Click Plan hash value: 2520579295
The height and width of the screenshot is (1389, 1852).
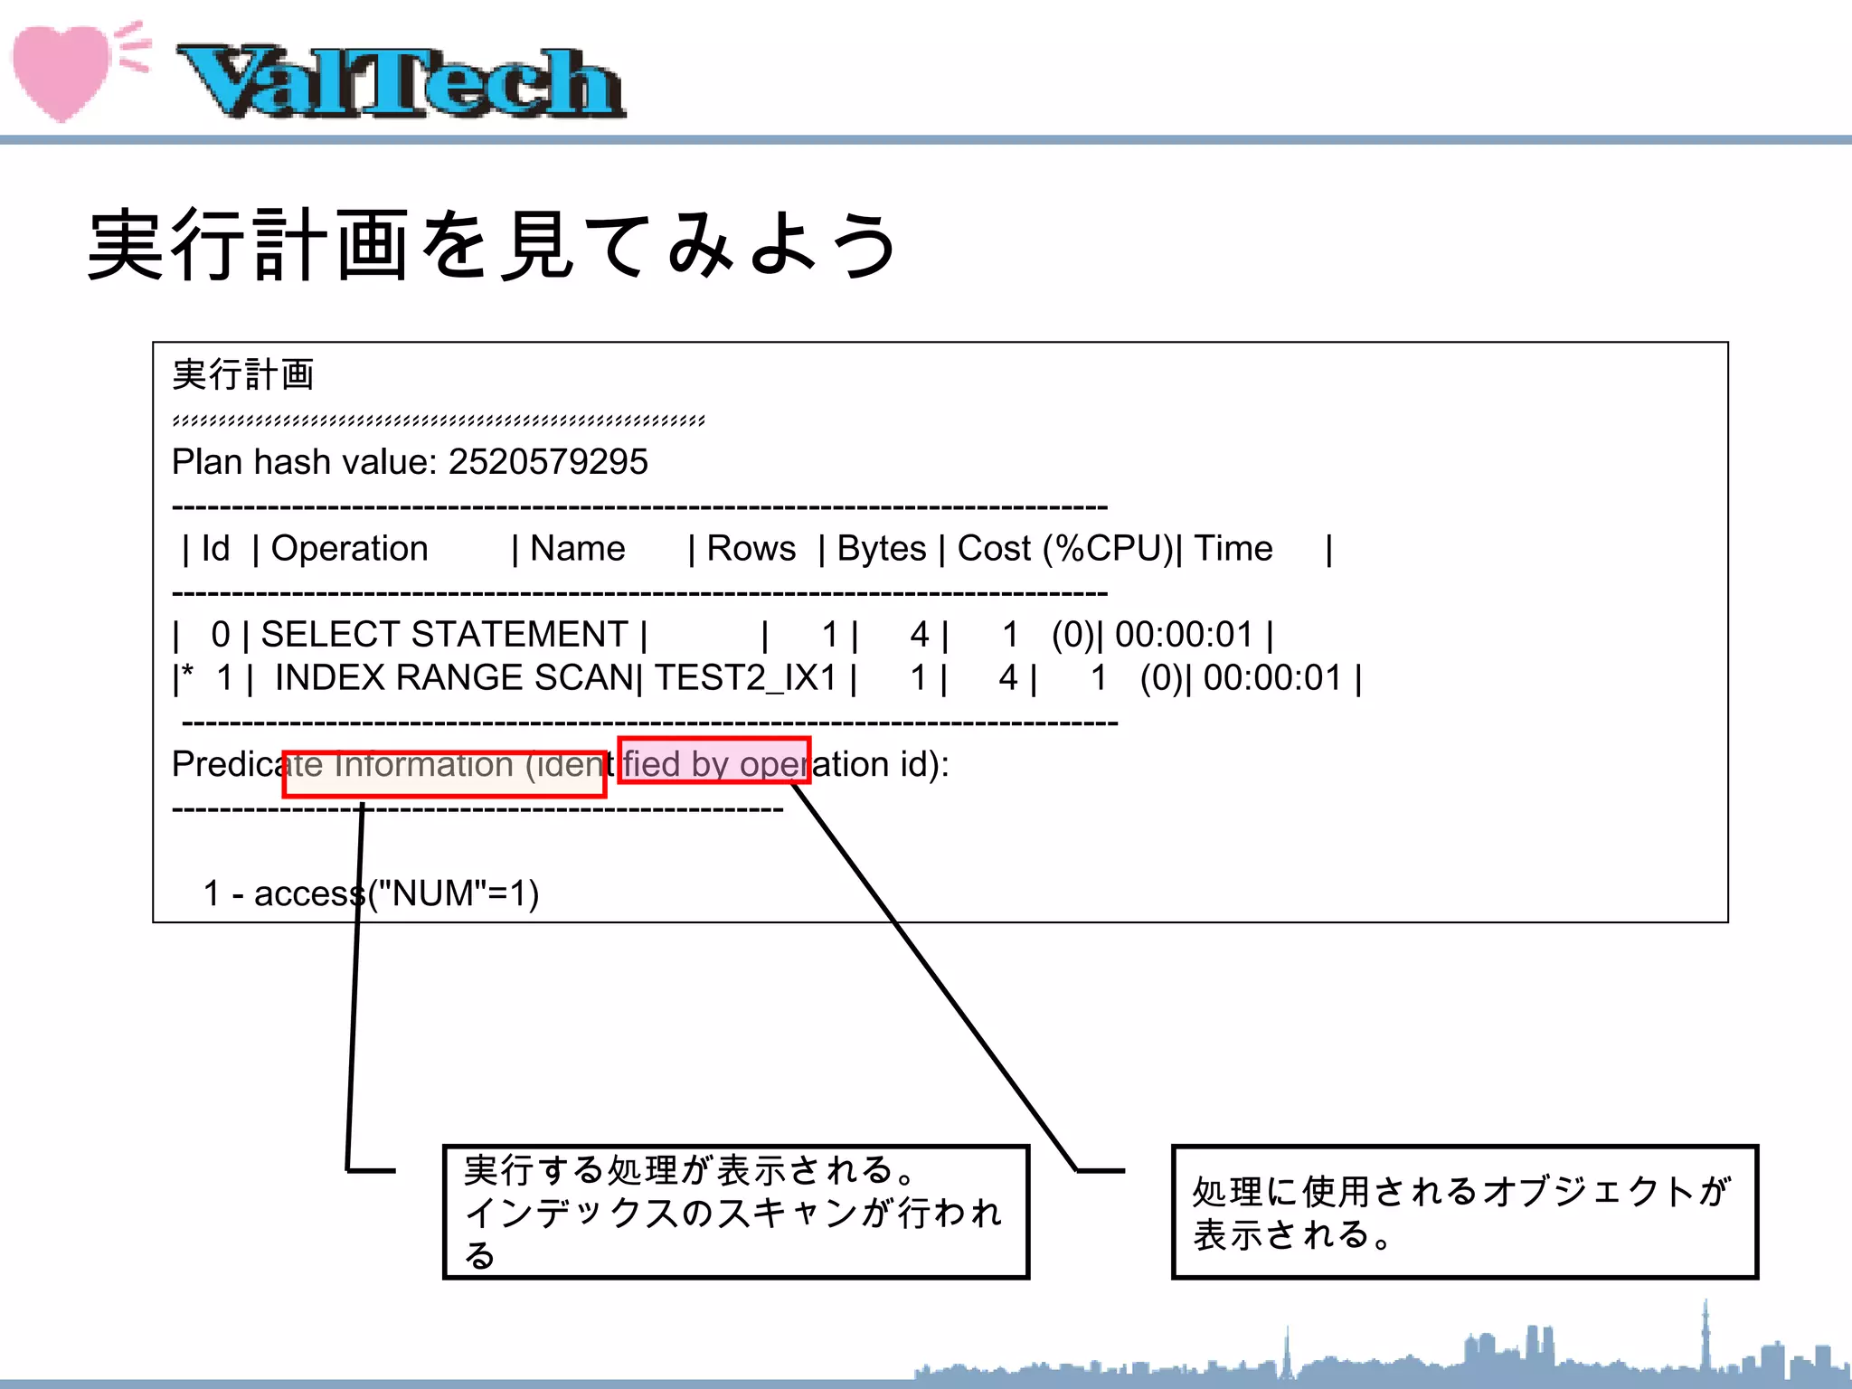(410, 462)
